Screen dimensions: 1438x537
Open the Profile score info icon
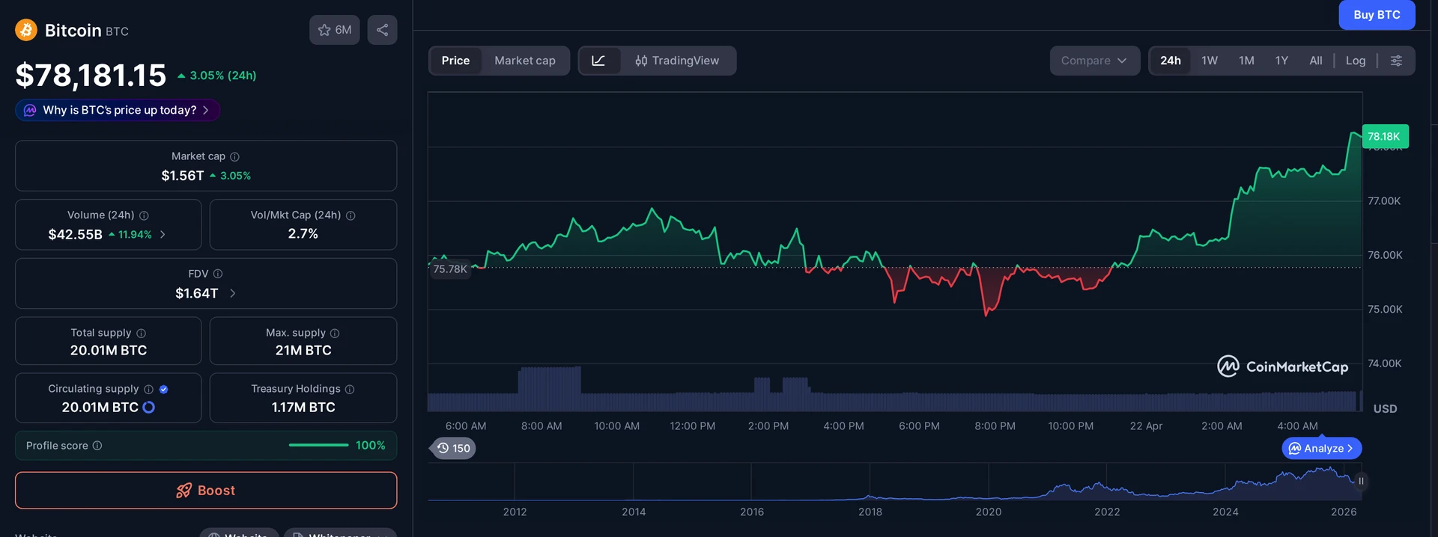click(x=97, y=446)
